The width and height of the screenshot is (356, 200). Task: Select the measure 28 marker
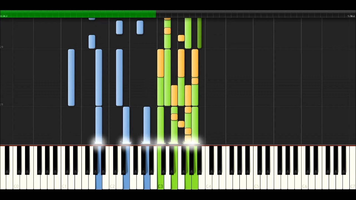coord(2,105)
